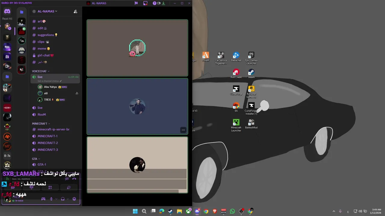This screenshot has height=216, width=385.
Task: Click the green download update icon
Action: tap(163, 3)
